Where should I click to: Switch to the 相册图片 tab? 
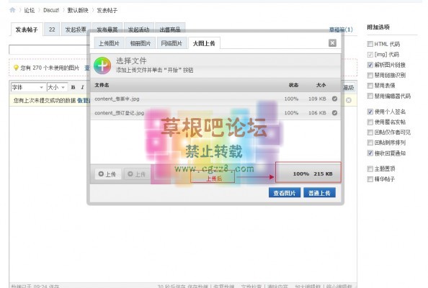141,43
